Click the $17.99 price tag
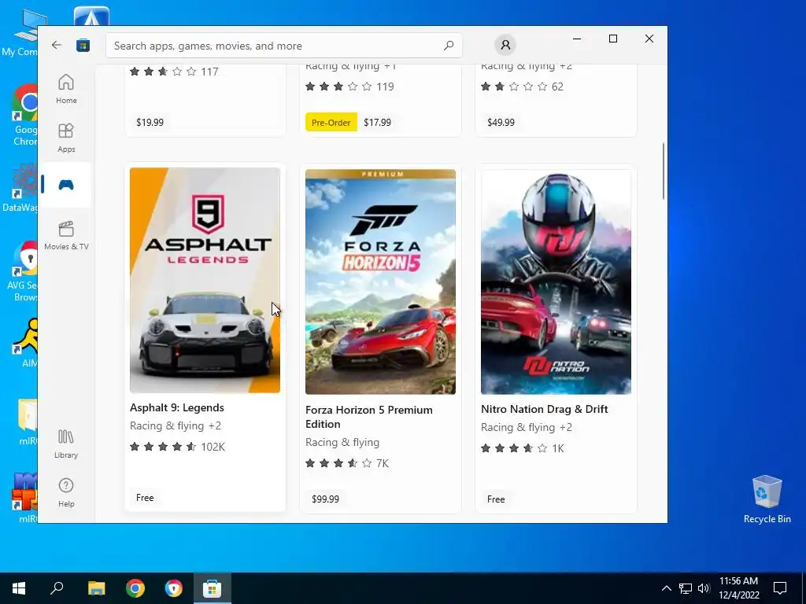The image size is (806, 604). click(377, 122)
